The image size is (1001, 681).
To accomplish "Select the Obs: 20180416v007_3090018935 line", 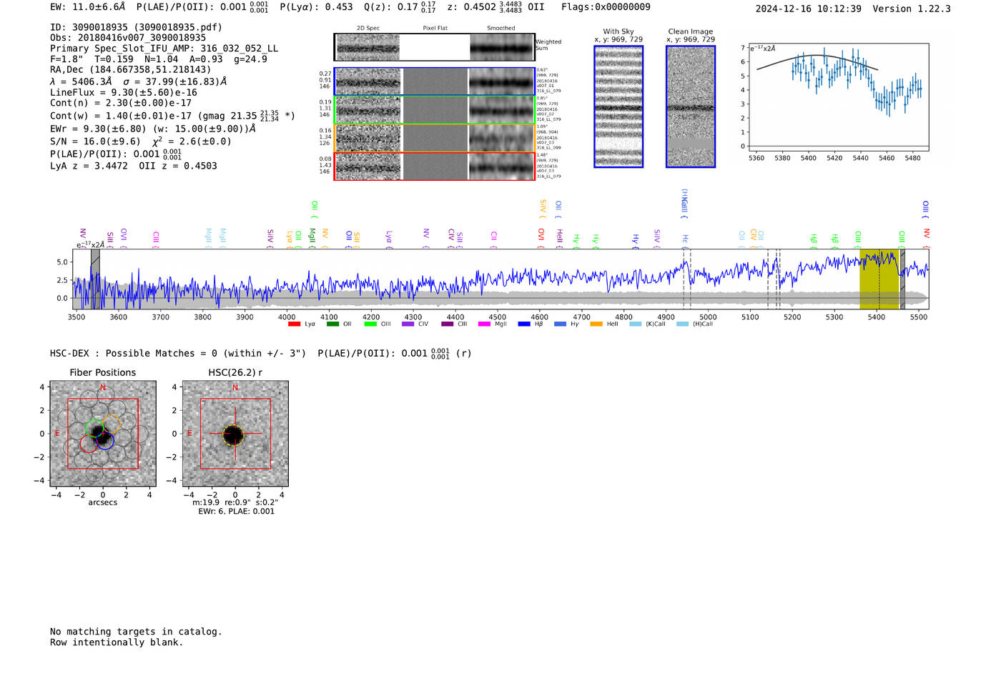I will tap(128, 38).
